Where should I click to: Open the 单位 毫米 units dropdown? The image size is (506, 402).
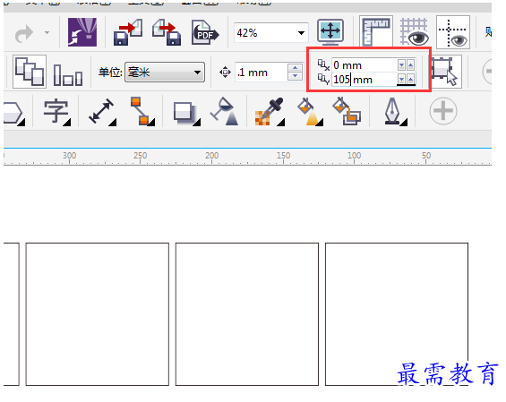pos(165,73)
